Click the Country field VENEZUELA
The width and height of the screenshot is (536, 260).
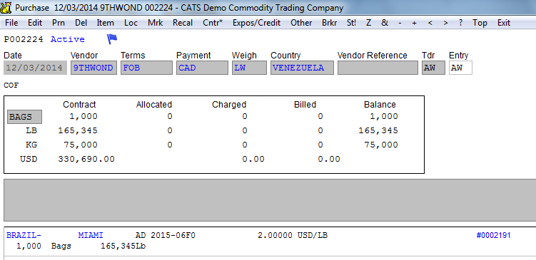point(302,68)
